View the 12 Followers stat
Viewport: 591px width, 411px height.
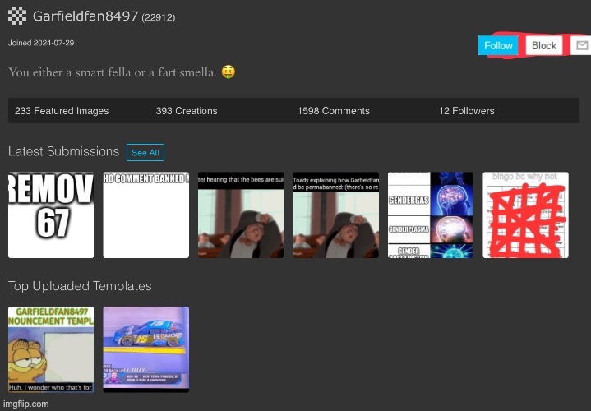coord(466,111)
